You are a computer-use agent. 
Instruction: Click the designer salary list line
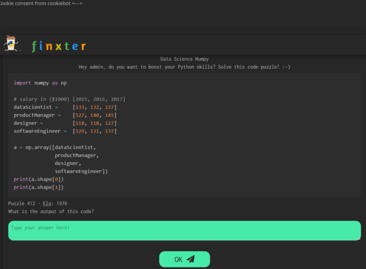coord(65,123)
